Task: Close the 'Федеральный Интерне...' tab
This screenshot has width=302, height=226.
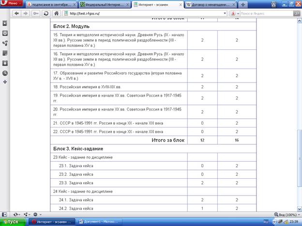Action: pyautogui.click(x=127, y=5)
